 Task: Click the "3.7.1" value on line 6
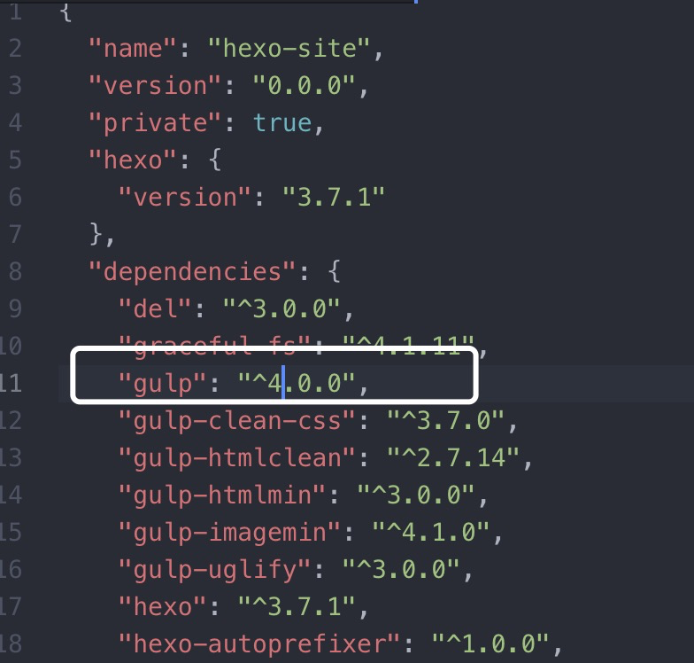tap(334, 197)
